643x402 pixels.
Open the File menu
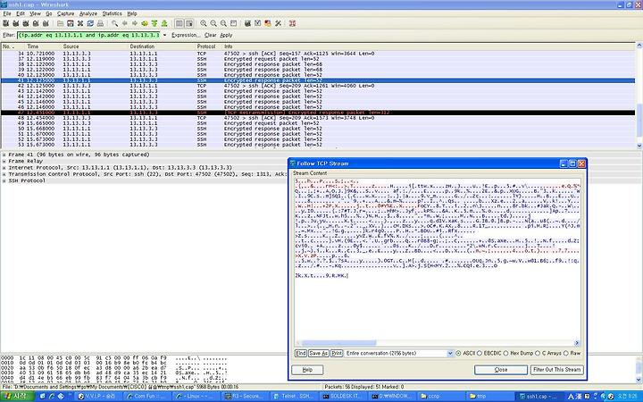pos(7,13)
